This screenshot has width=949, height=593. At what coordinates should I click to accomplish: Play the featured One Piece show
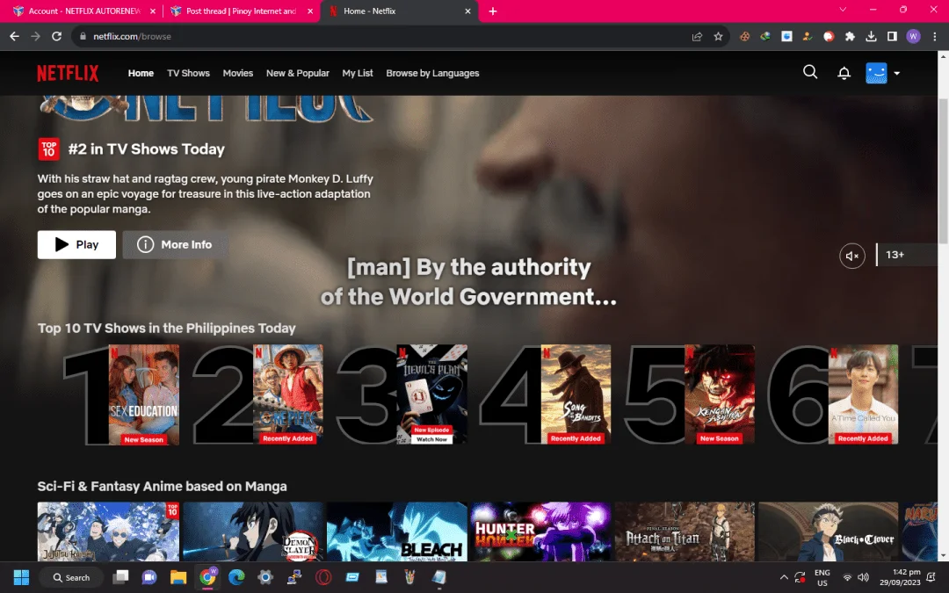[76, 244]
